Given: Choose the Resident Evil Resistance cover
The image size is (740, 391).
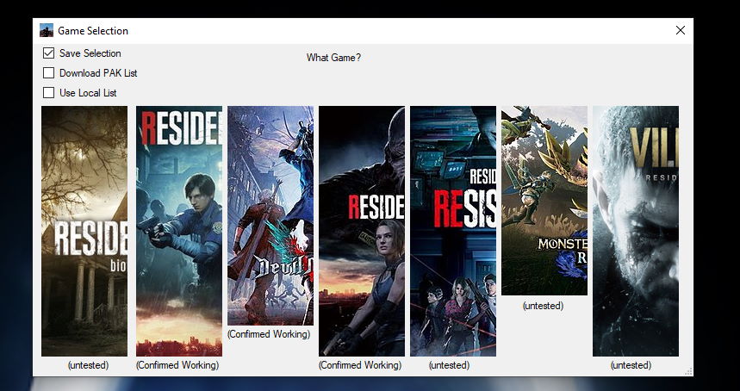Looking at the screenshot, I should coord(453,231).
